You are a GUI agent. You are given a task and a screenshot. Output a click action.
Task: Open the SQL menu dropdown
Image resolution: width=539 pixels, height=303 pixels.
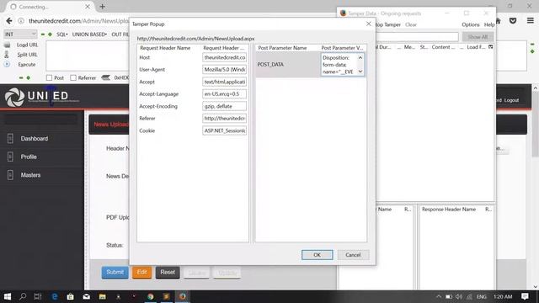tap(61, 35)
